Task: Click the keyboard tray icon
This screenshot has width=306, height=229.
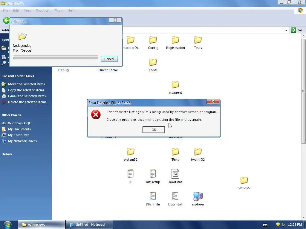Action: pos(265,225)
